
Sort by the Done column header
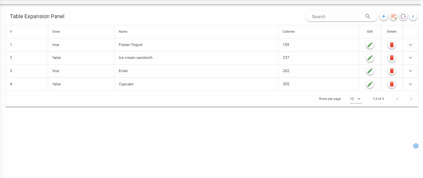point(56,32)
